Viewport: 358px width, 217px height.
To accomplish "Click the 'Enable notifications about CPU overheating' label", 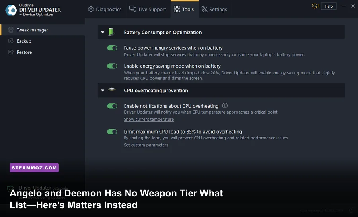I will tap(171, 106).
